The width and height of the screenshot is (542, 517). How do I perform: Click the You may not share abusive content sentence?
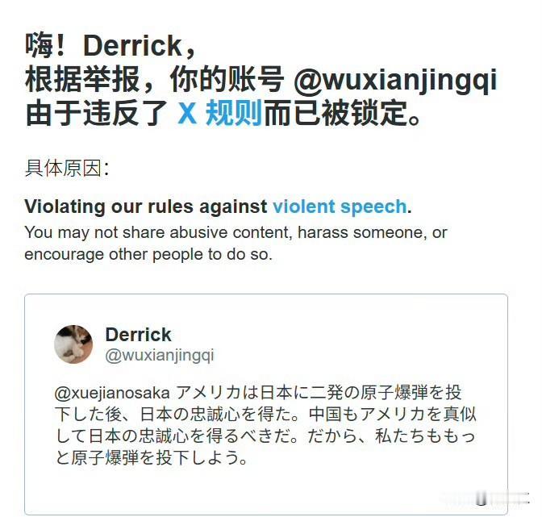[x=236, y=232]
